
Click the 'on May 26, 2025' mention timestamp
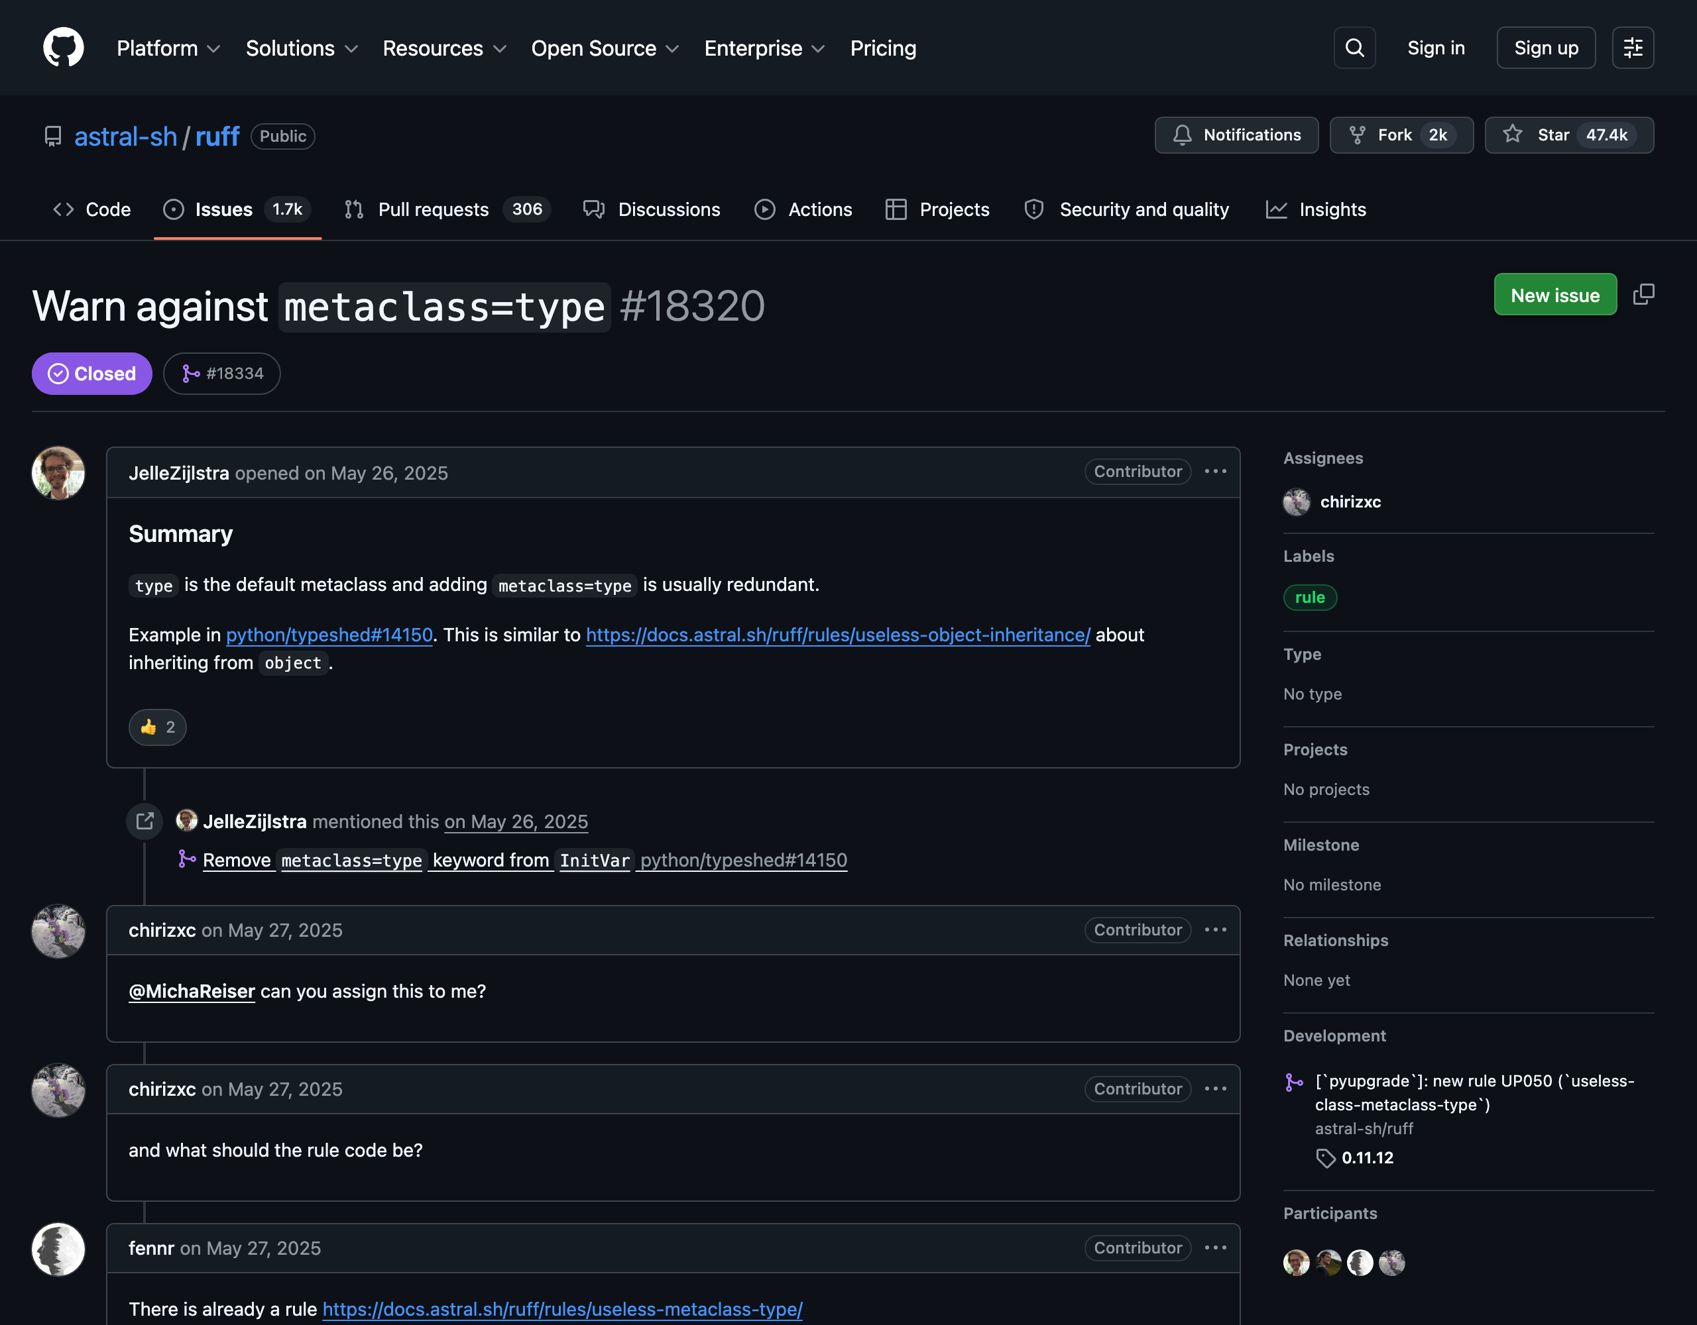[516, 821]
